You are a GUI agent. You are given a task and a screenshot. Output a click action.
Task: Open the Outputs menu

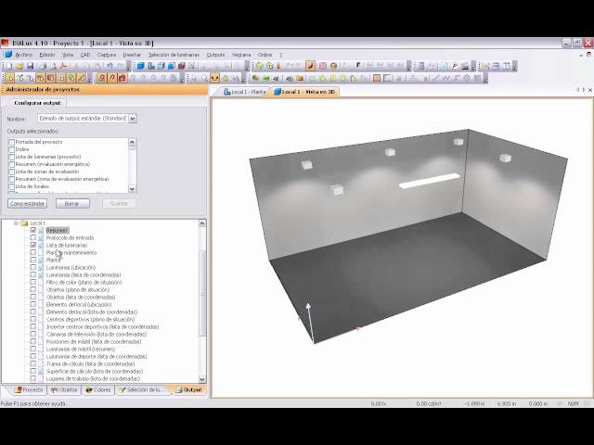215,55
